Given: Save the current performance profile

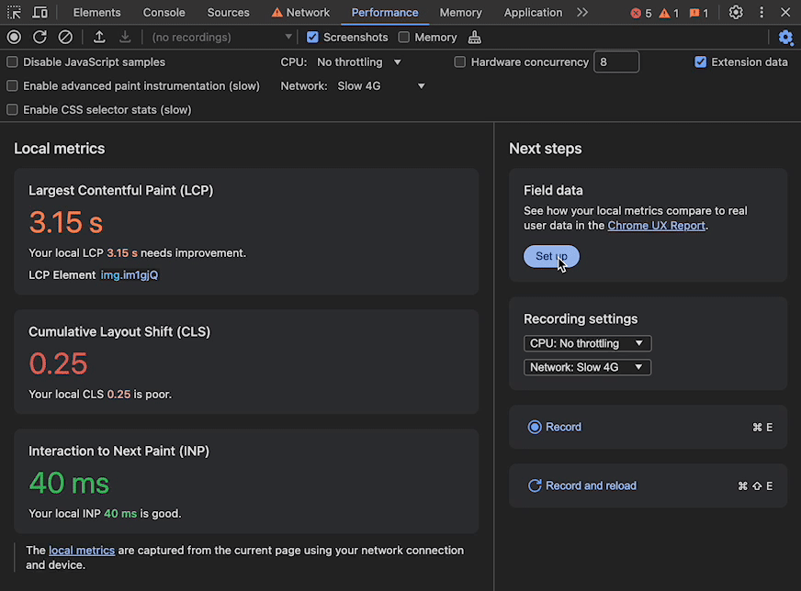Looking at the screenshot, I should pyautogui.click(x=125, y=37).
